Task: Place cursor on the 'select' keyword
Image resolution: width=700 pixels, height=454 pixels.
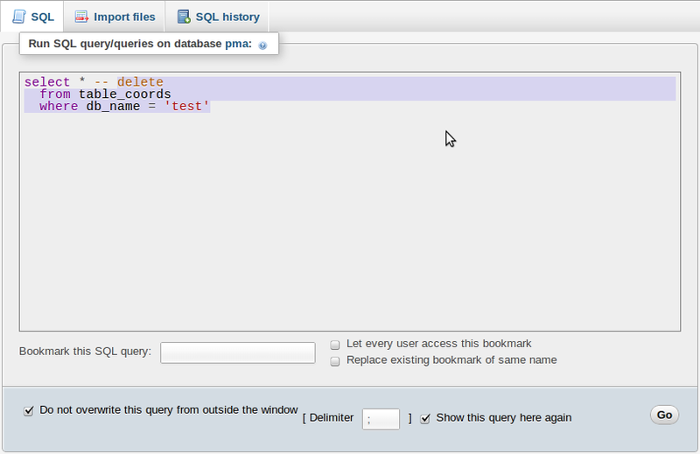Action: tap(46, 82)
